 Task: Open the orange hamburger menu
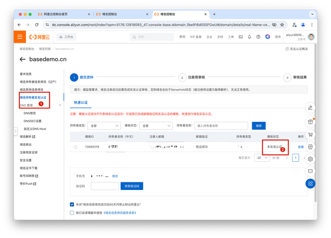click(20, 37)
